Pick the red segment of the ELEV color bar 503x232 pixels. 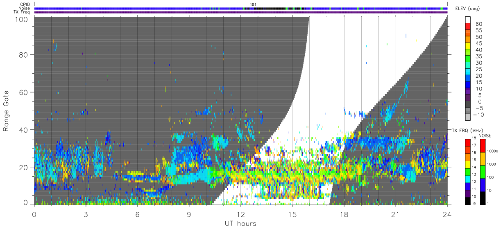[x=468, y=26]
